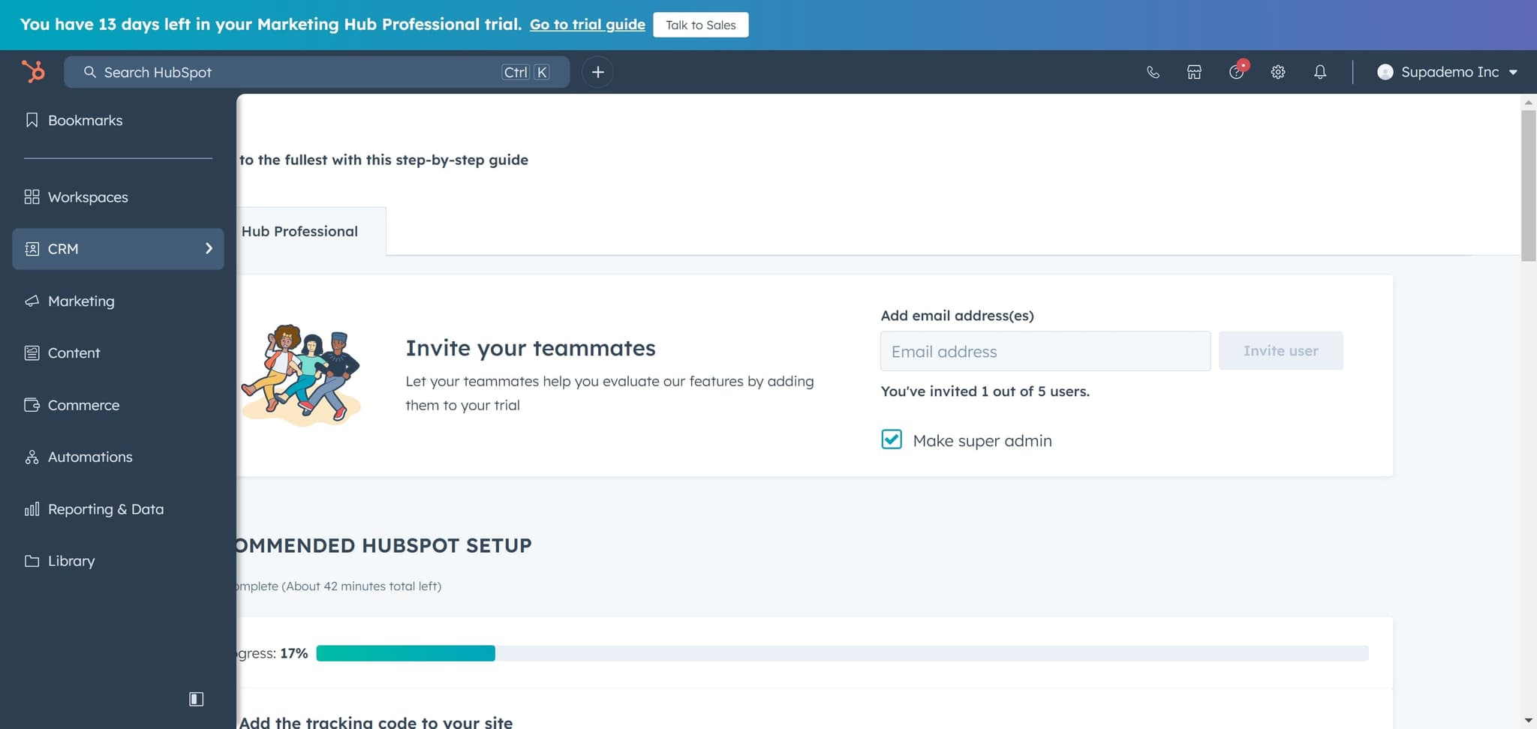1537x729 pixels.
Task: Open the Marketing section in the sidebar
Action: [80, 301]
